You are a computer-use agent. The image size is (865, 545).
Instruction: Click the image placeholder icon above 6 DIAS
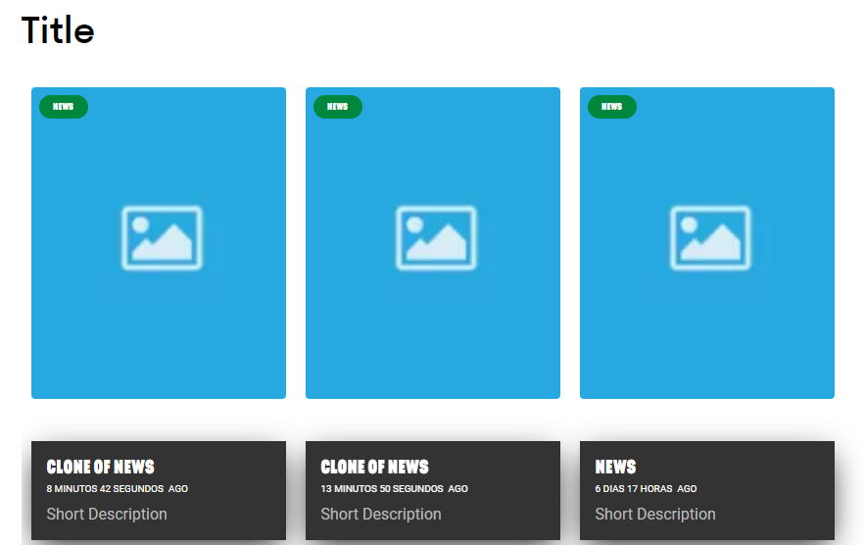click(x=710, y=238)
